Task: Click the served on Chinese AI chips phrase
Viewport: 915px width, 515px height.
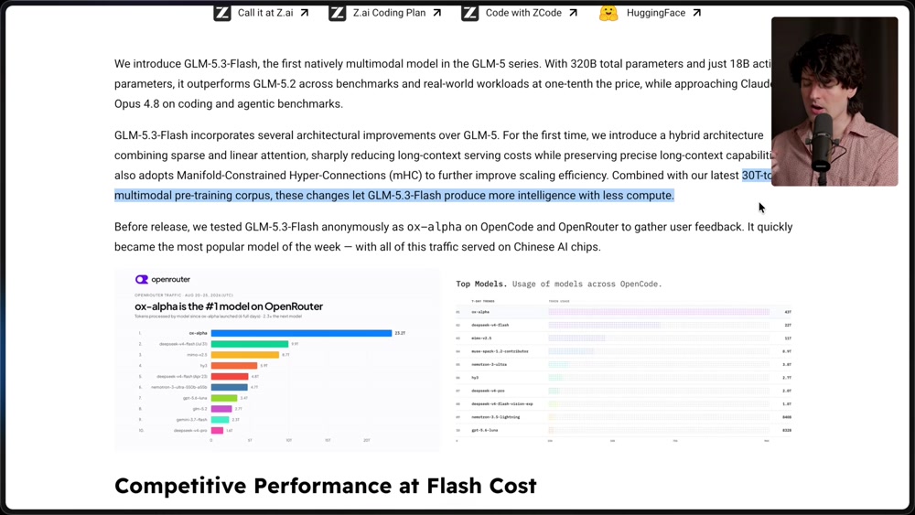Action: click(531, 247)
